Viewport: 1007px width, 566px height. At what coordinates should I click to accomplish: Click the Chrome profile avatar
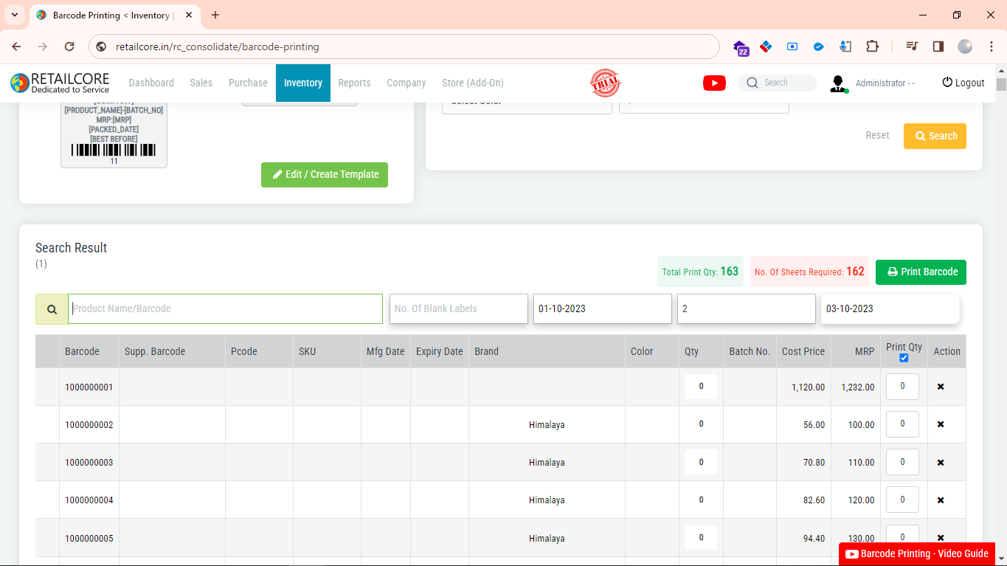[965, 46]
